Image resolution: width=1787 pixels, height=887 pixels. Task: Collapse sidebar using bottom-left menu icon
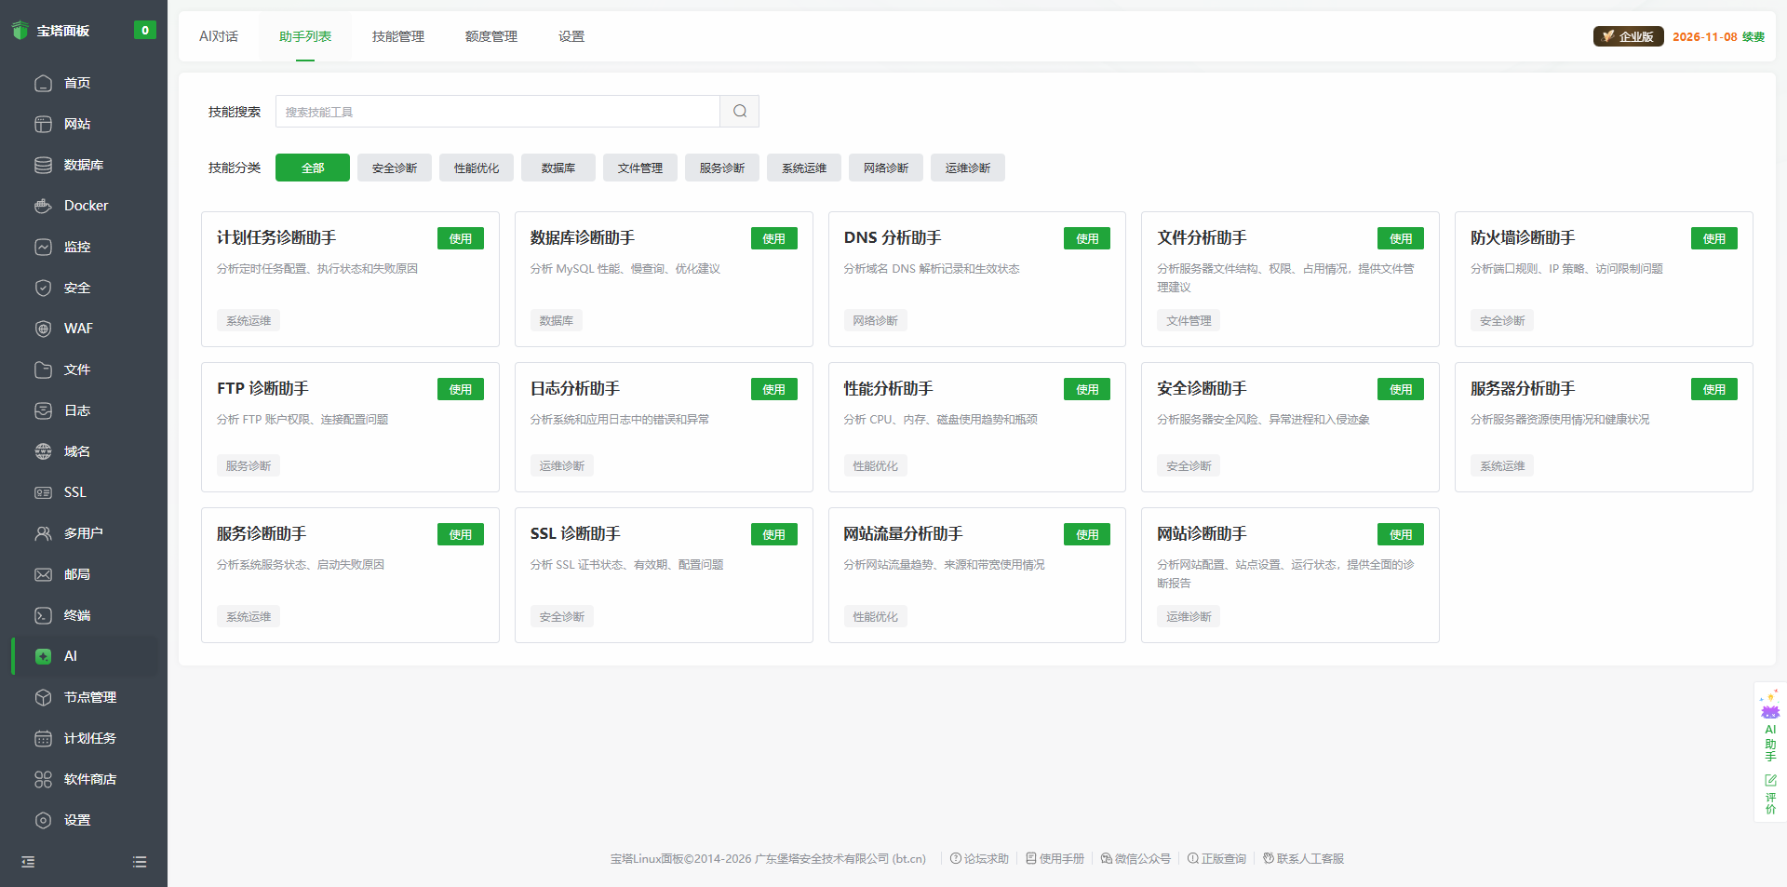pos(28,862)
